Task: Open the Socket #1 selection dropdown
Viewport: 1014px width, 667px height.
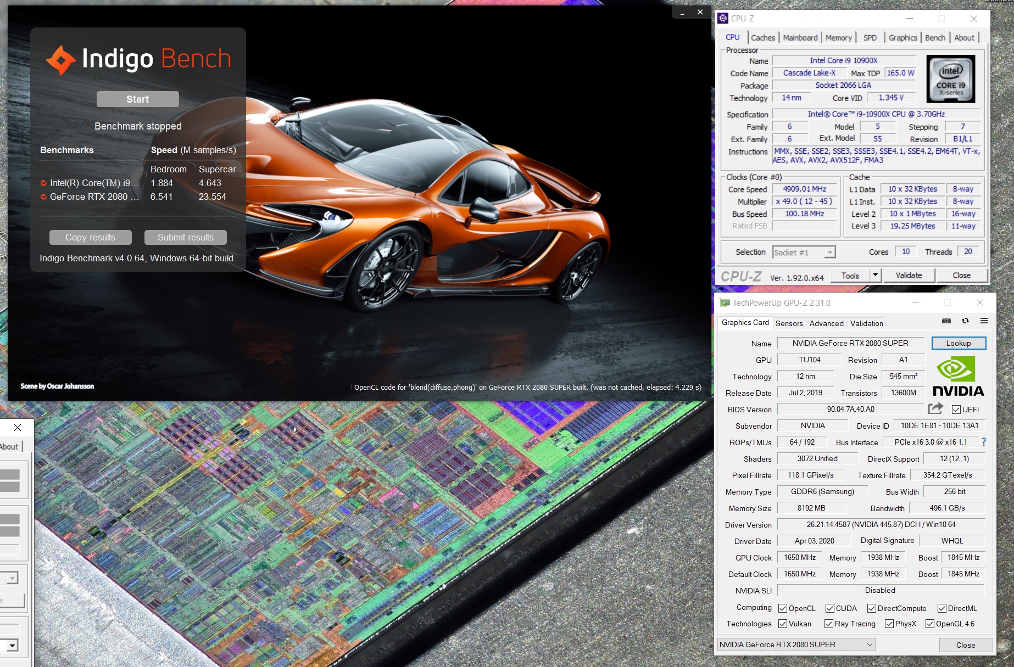Action: pos(804,252)
